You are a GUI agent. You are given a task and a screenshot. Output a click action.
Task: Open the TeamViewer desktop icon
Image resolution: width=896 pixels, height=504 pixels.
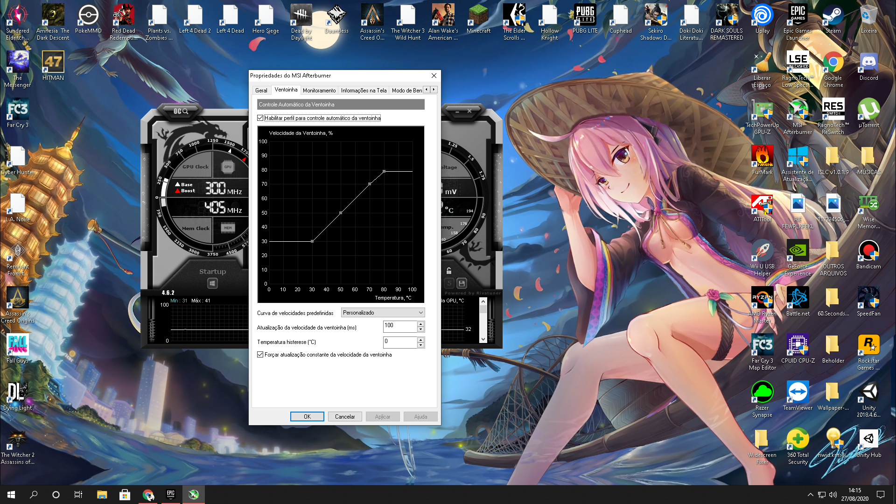click(798, 397)
